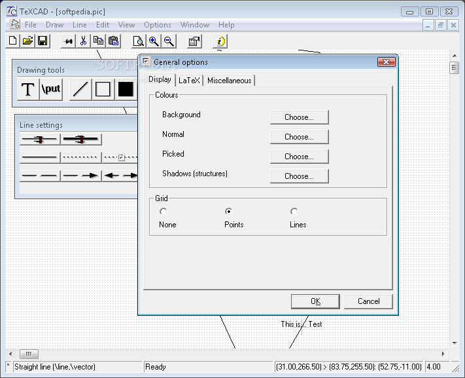Open the View menu
The width and height of the screenshot is (465, 378).
tap(126, 25)
